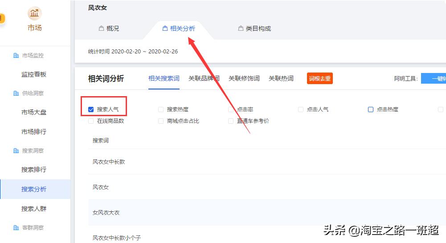This screenshot has height=243, width=446.
Task: Click the 搜索洞察 section header
Action: point(33,150)
